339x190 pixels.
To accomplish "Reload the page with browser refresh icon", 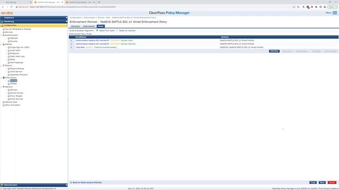I will click(x=12, y=7).
